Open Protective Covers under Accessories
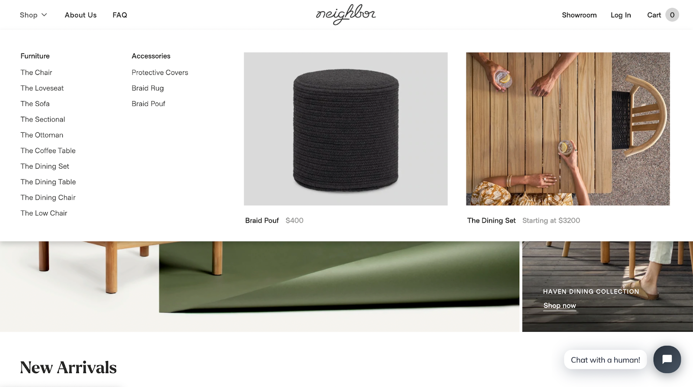The width and height of the screenshot is (693, 387). click(x=160, y=73)
